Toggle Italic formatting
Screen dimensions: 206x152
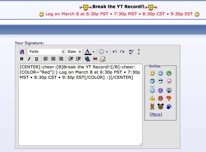[x=29, y=59]
